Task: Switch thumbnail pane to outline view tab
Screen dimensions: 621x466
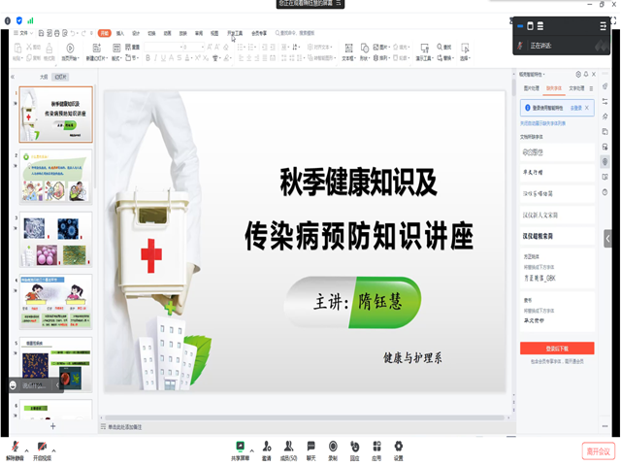Action: point(43,76)
